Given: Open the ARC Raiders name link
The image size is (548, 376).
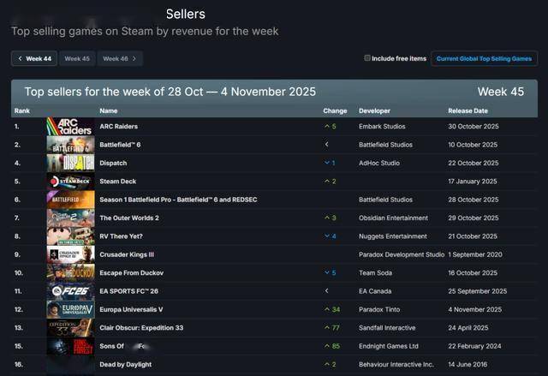Looking at the screenshot, I should [118, 127].
